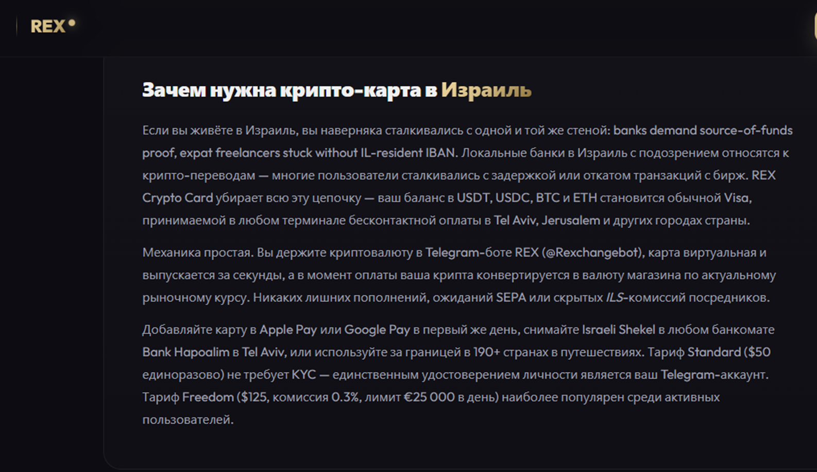
Task: Click the gold button at header's right edge
Action: point(815,26)
